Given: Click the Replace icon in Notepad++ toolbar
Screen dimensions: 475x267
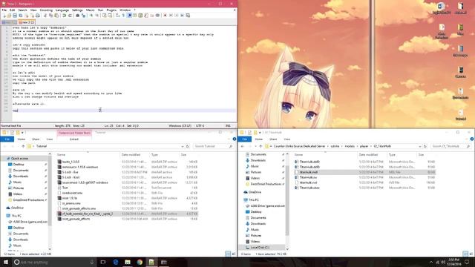Looking at the screenshot, I should pos(83,16).
